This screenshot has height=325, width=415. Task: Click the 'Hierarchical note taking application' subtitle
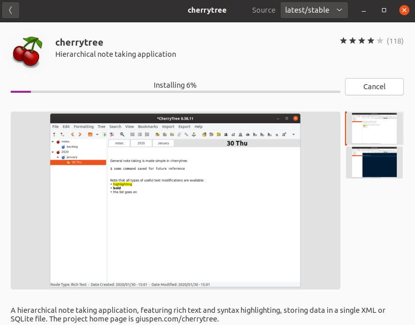pyautogui.click(x=116, y=54)
